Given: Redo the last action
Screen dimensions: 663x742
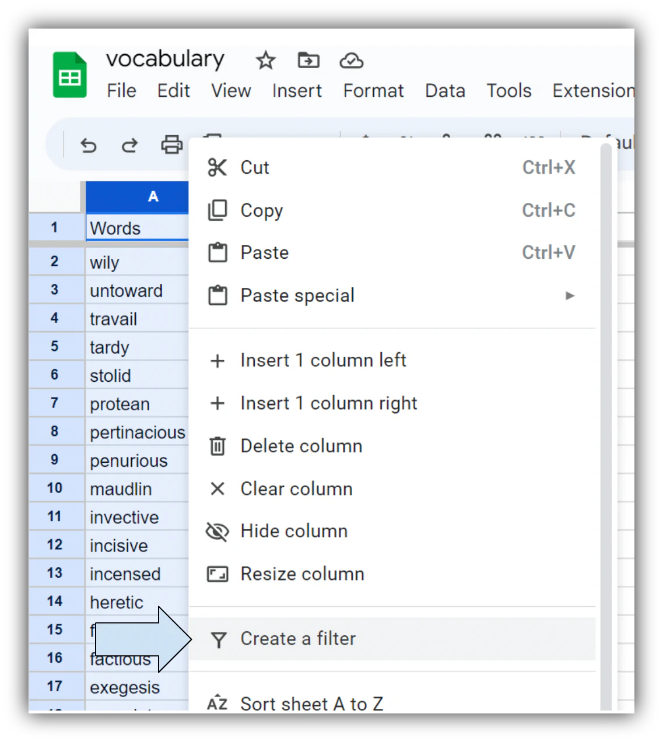Looking at the screenshot, I should point(129,145).
